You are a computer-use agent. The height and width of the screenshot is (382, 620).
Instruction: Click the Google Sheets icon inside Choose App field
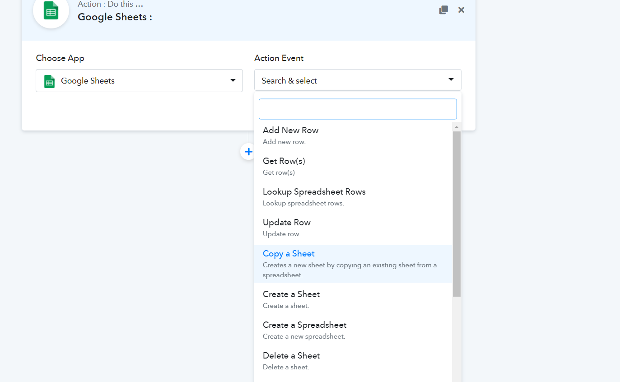coord(49,81)
